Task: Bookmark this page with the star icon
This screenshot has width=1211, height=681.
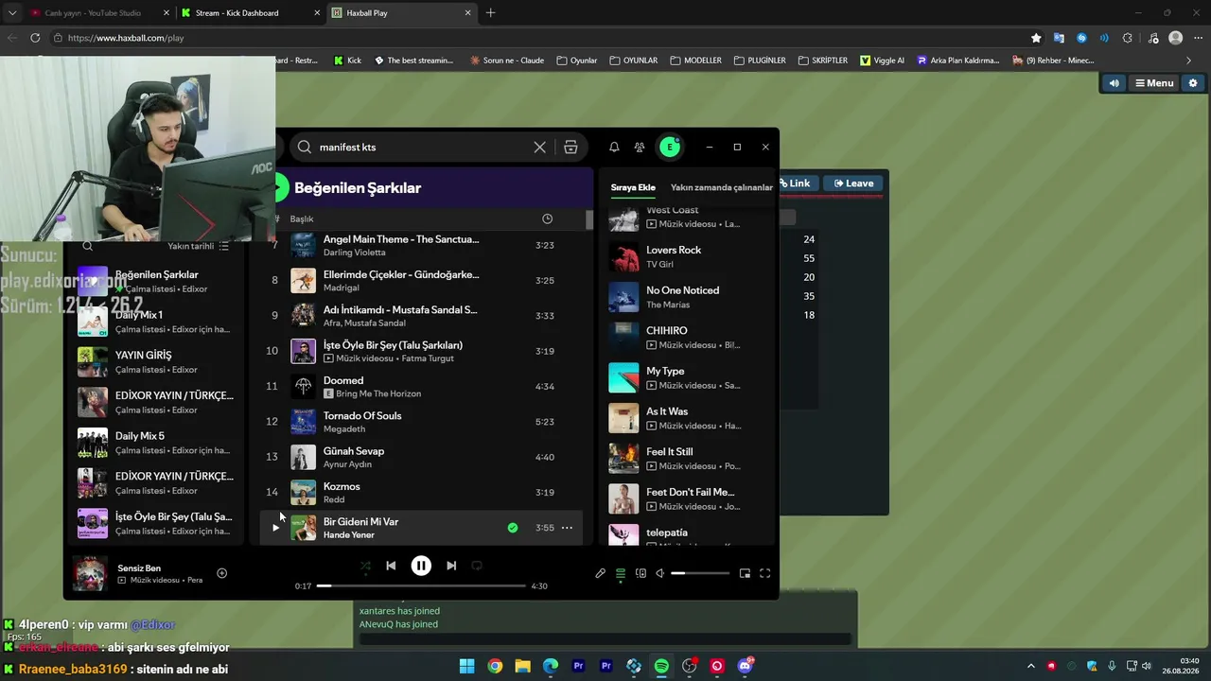Action: click(1036, 38)
